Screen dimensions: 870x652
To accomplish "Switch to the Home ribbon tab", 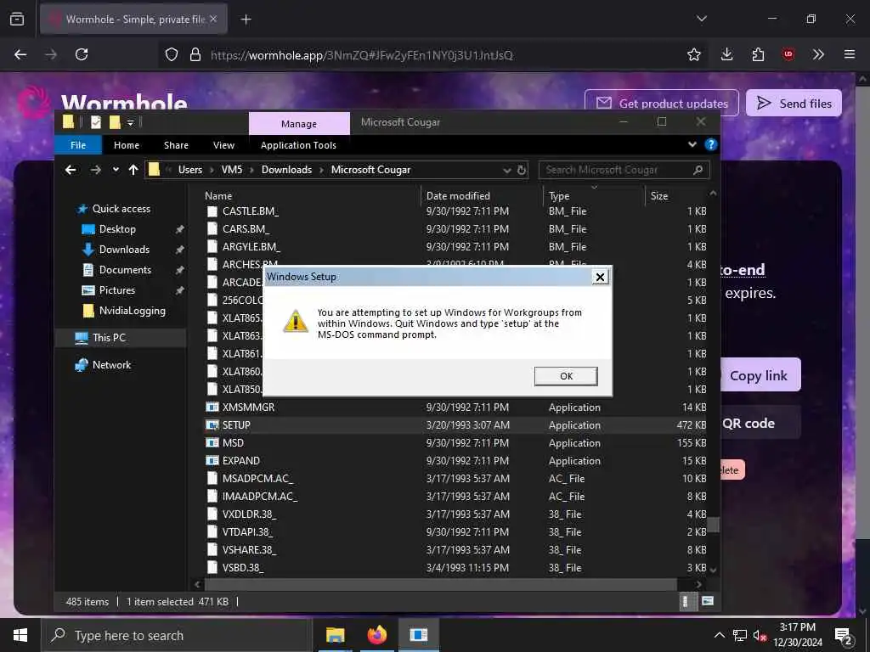I will 127,145.
